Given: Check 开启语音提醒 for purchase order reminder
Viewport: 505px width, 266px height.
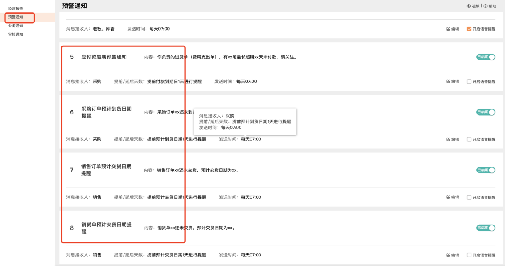Looking at the screenshot, I should click(469, 139).
